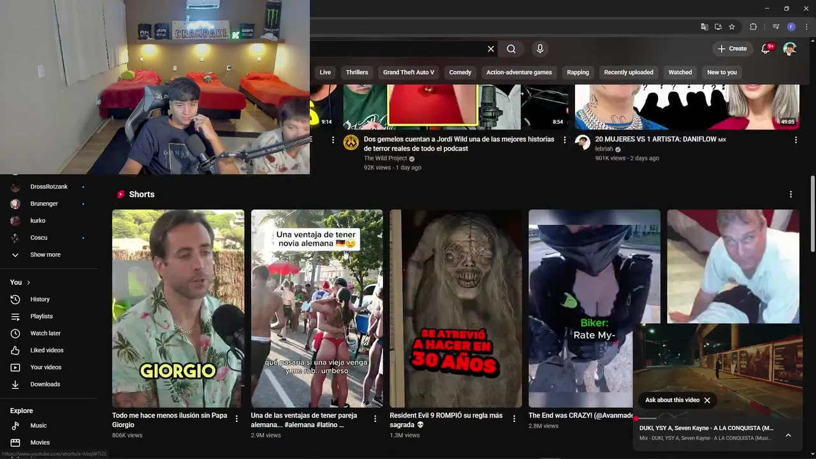Open the 49:05 video thumbnail
This screenshot has width=816, height=459.
tap(687, 106)
